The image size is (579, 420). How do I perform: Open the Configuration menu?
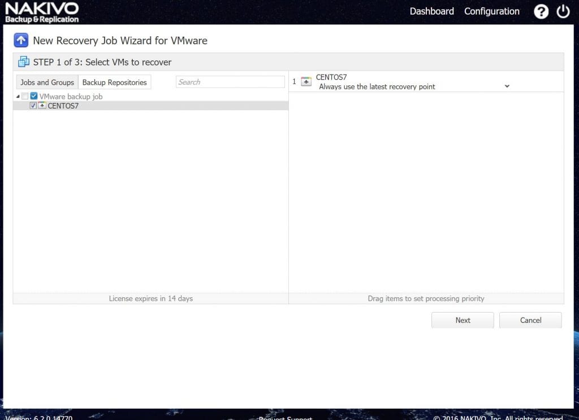click(x=491, y=11)
